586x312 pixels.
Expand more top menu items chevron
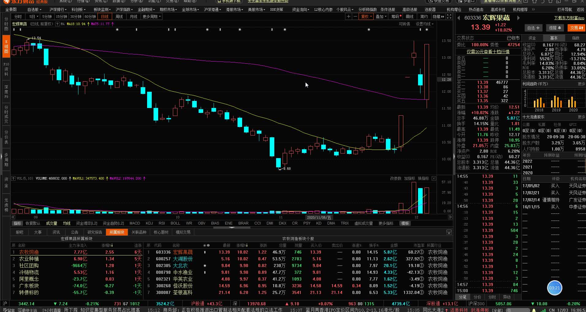click(x=533, y=9)
